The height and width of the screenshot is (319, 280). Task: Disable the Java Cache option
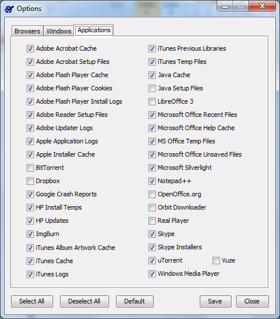(152, 75)
